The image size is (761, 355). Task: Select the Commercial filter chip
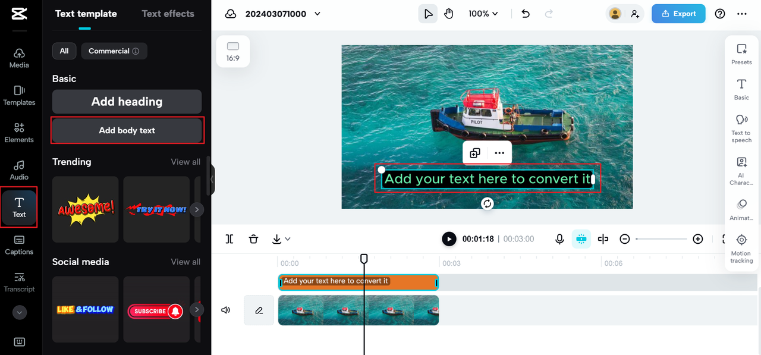tap(114, 51)
